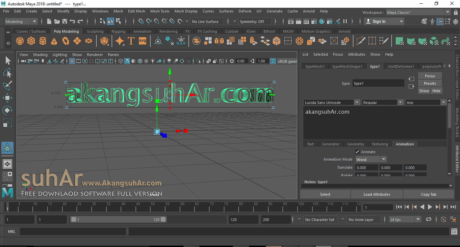Click the polygon Type (T) tool icon

click(x=131, y=41)
